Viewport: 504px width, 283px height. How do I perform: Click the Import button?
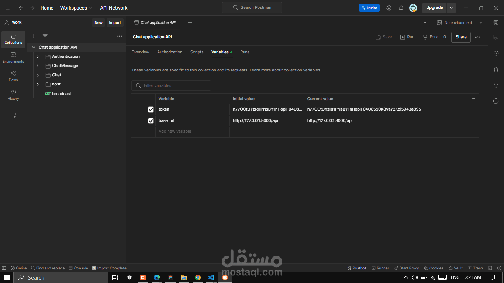pyautogui.click(x=115, y=22)
